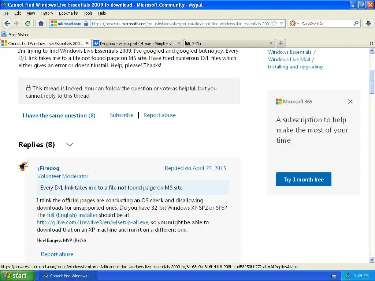Viewport: 375px width, 281px height.
Task: Switch to the Dropbox wlsetup-all-14.exe tab
Action: (138, 43)
